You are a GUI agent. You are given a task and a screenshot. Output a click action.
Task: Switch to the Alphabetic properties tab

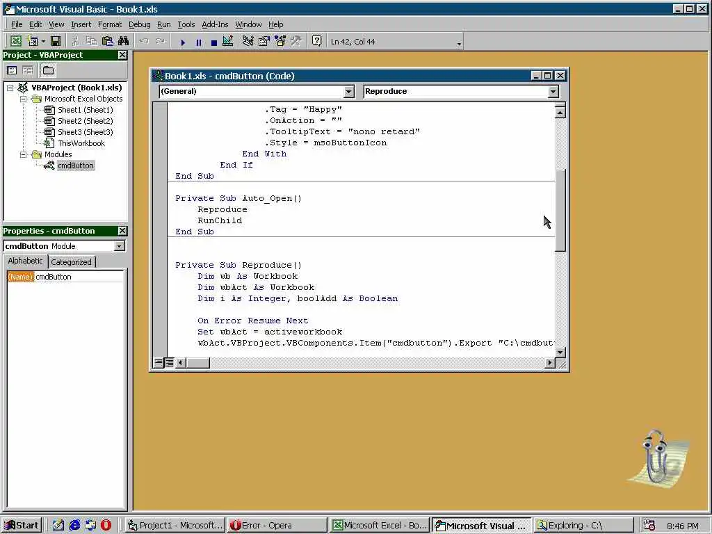(x=26, y=261)
